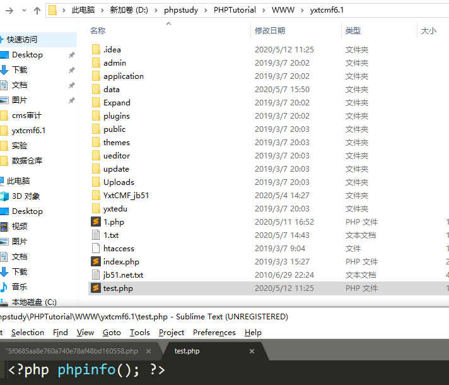Click Sublime icon of index.php file
This screenshot has width=449, height=385.
[x=96, y=261]
